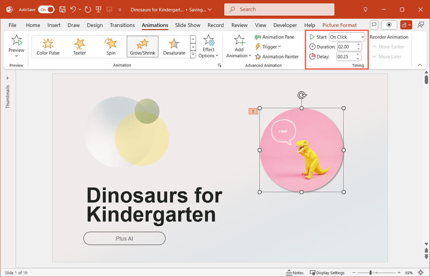430x277 pixels.
Task: Click Move Earlier button
Action: point(388,47)
